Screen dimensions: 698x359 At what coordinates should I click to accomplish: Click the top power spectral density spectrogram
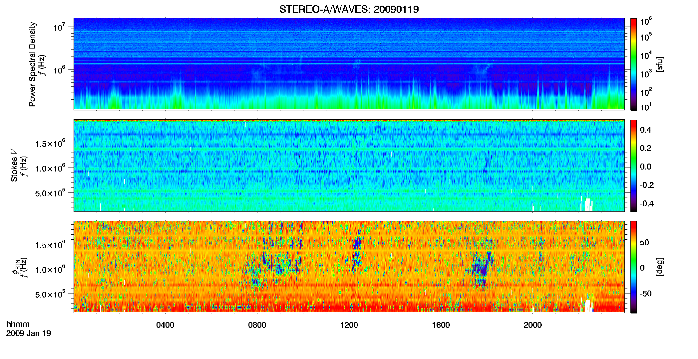(x=349, y=63)
